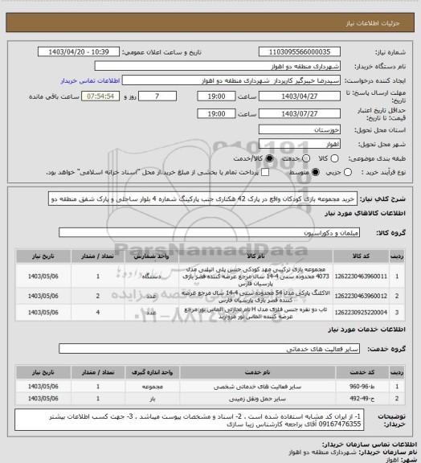Click goods code 1262230463960012

361,296
